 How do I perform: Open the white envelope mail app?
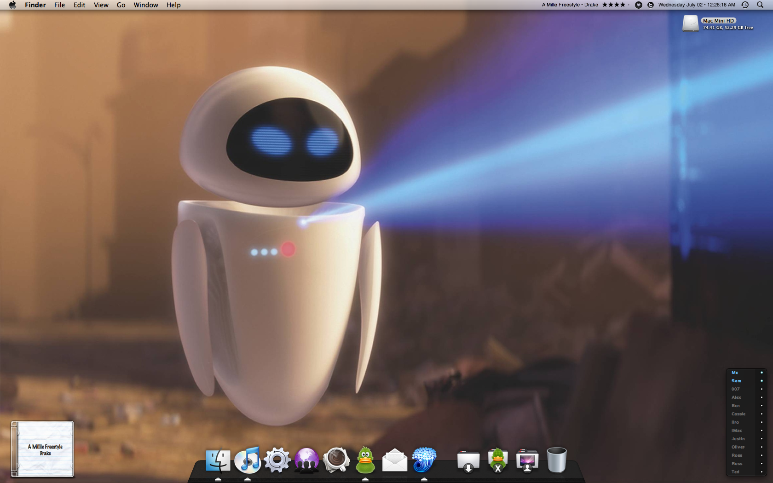click(395, 460)
